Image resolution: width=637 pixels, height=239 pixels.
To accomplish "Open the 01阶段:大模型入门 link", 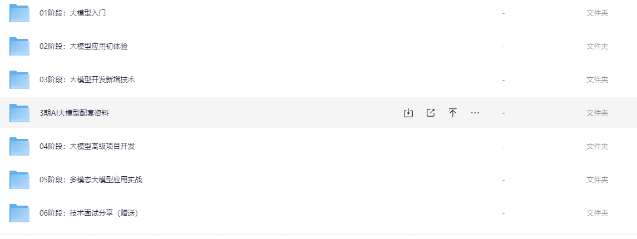I will point(73,13).
